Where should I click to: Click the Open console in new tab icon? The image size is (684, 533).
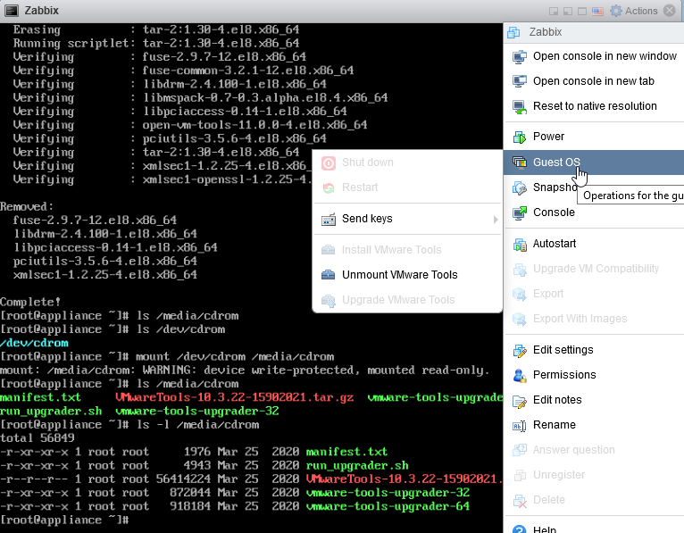pos(519,82)
